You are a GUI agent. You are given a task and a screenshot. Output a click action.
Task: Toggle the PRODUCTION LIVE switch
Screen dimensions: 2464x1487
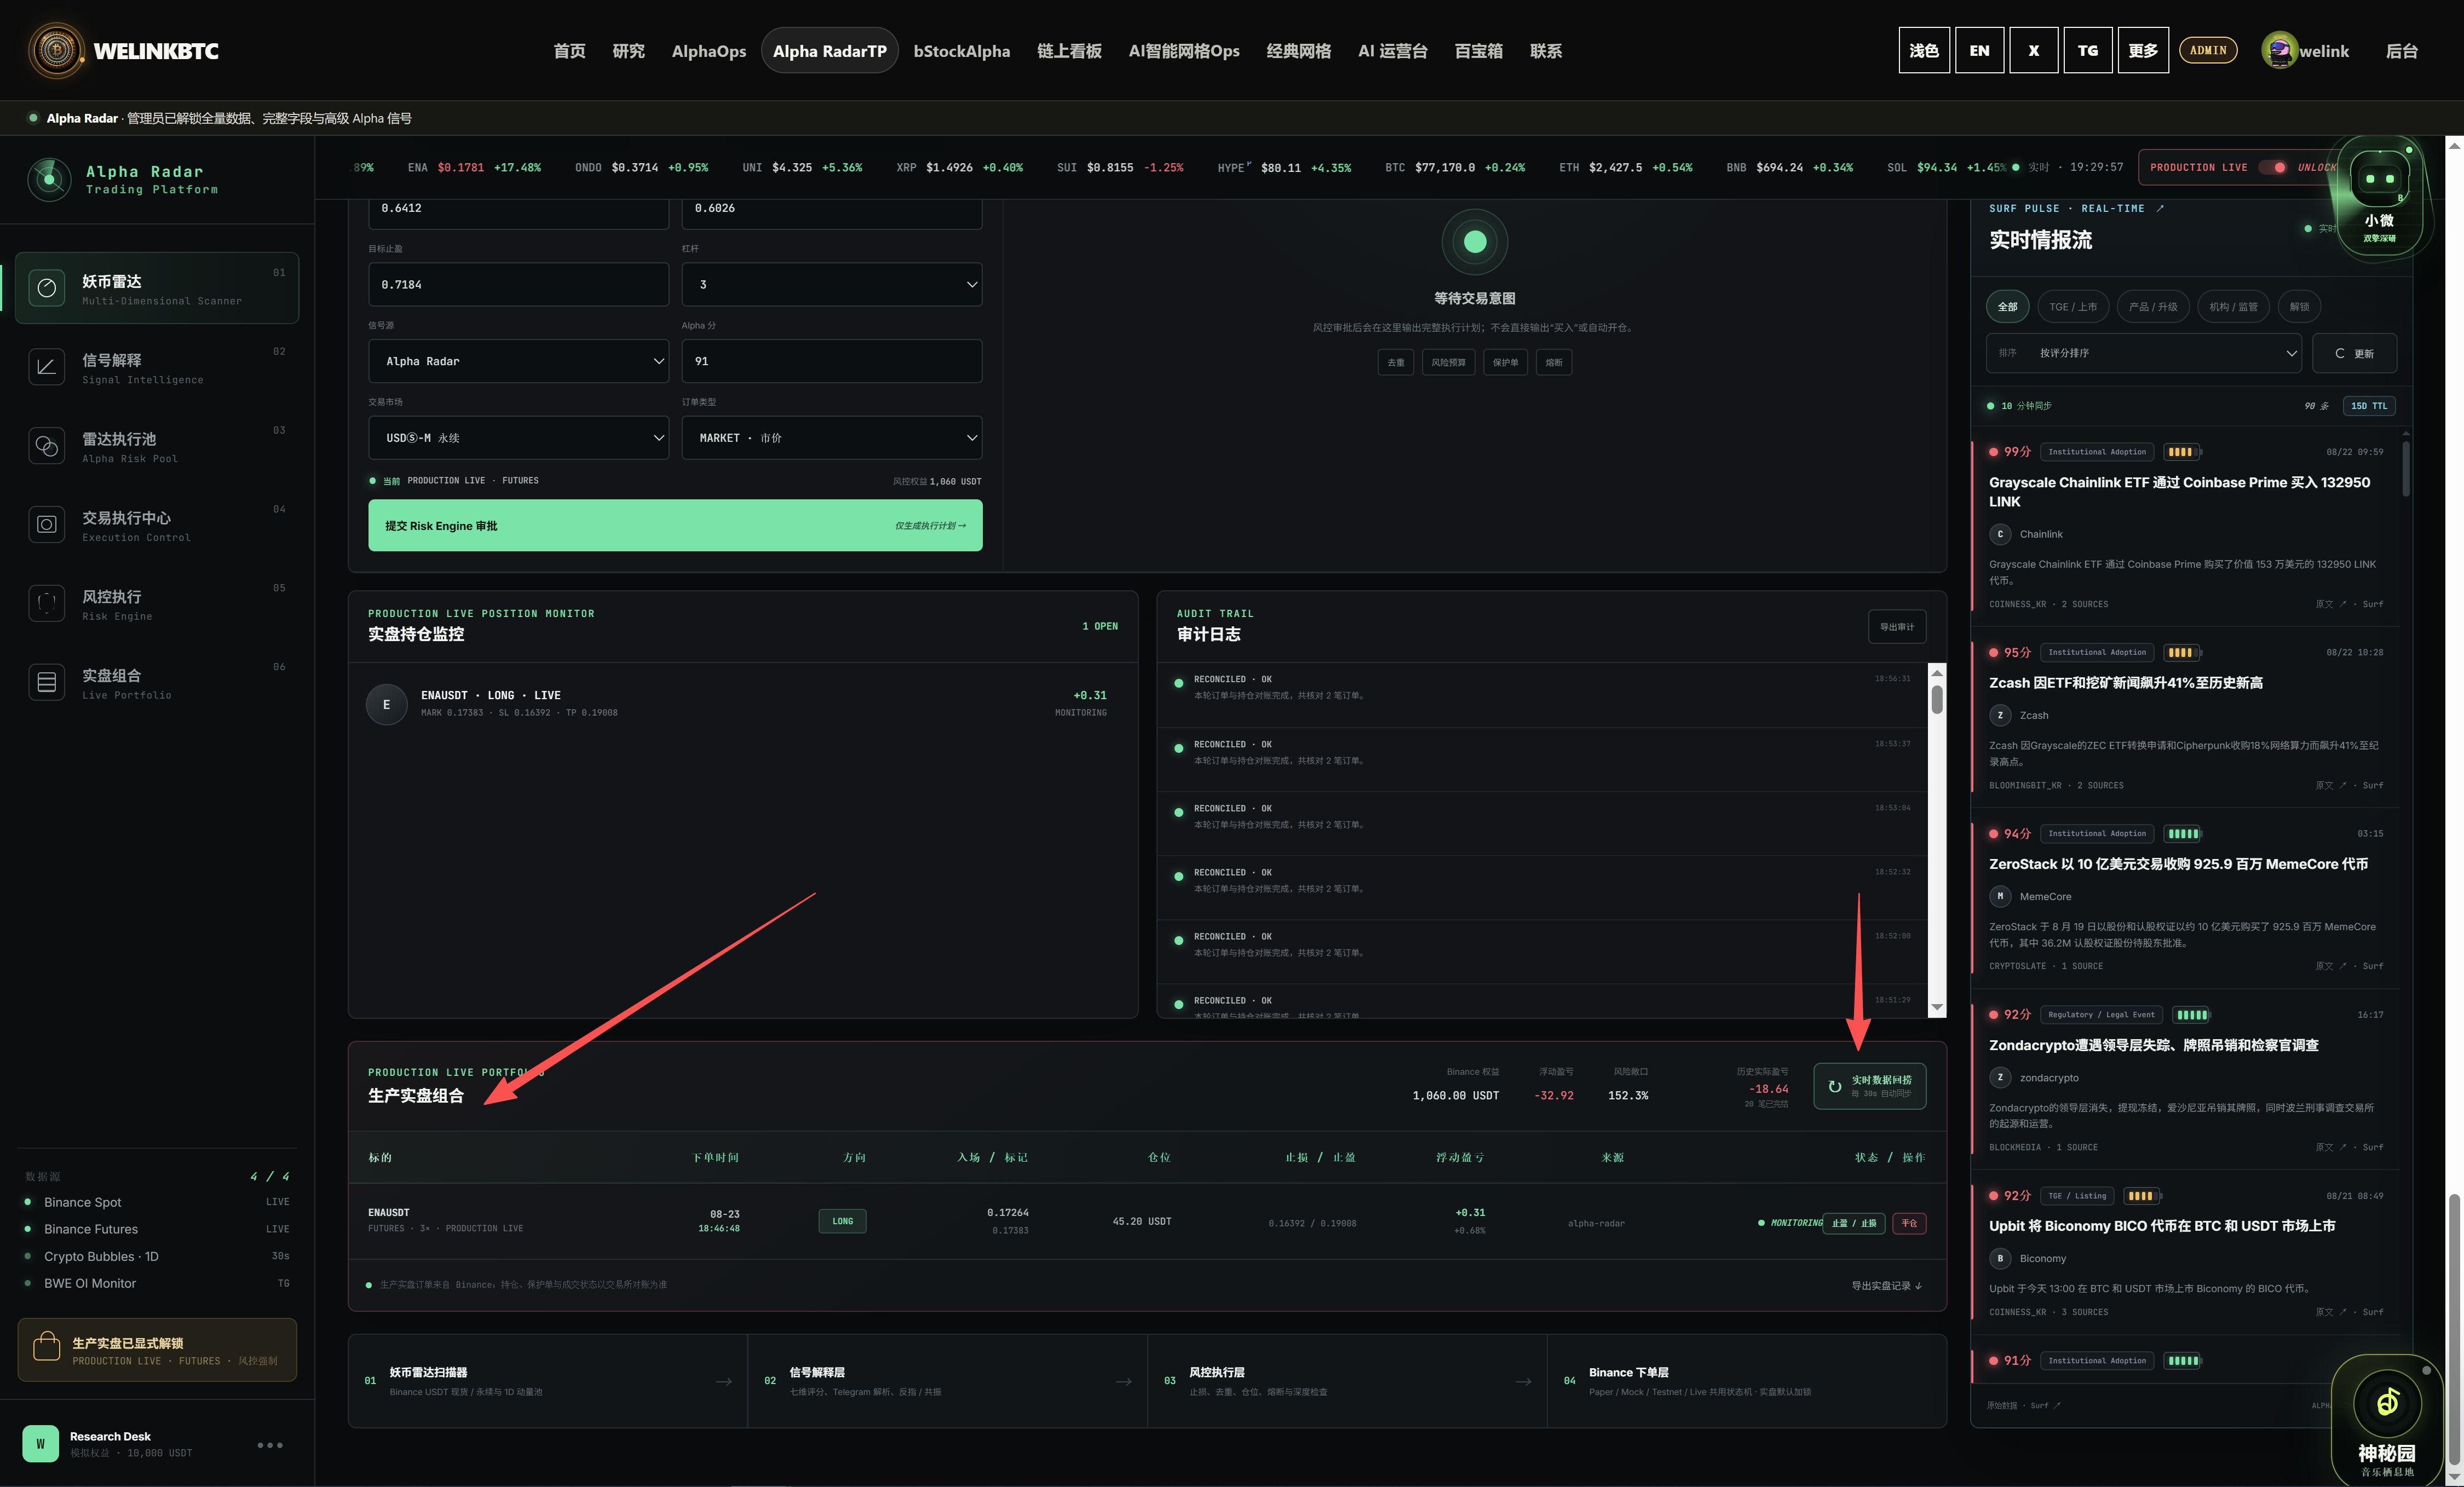pyautogui.click(x=2273, y=167)
